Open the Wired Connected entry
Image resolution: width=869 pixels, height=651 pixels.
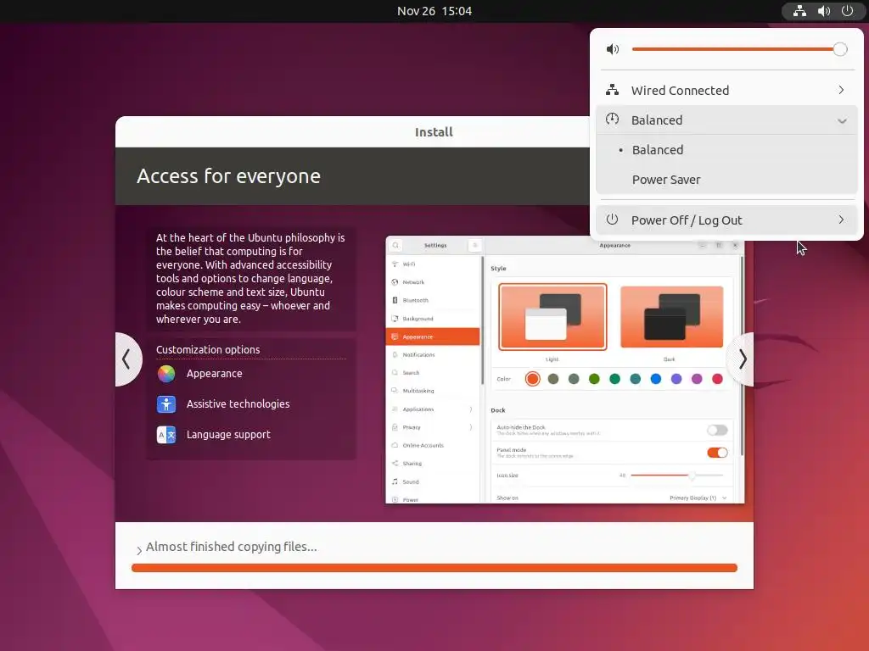pyautogui.click(x=726, y=90)
